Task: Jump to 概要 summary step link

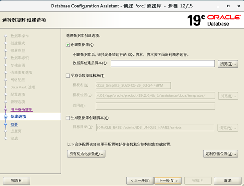Action: pos(14,124)
